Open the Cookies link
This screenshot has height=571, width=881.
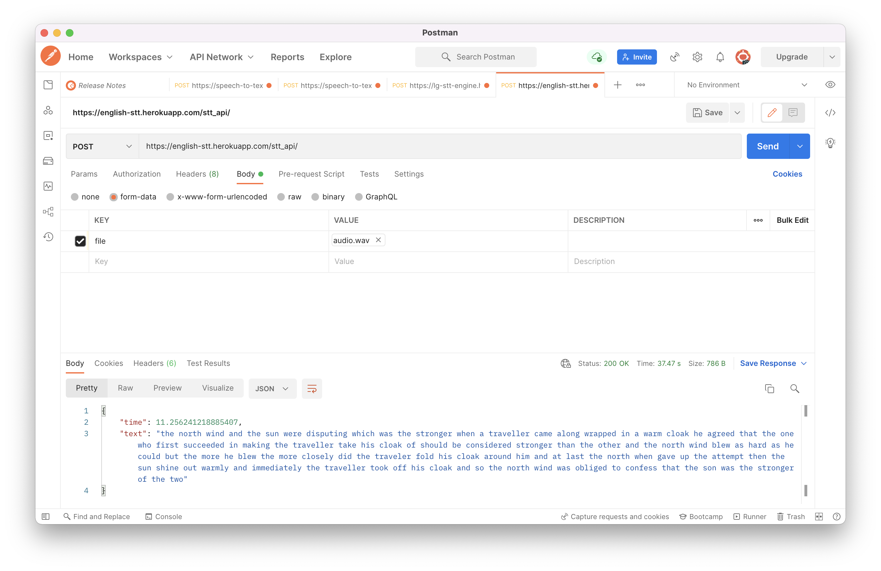787,174
